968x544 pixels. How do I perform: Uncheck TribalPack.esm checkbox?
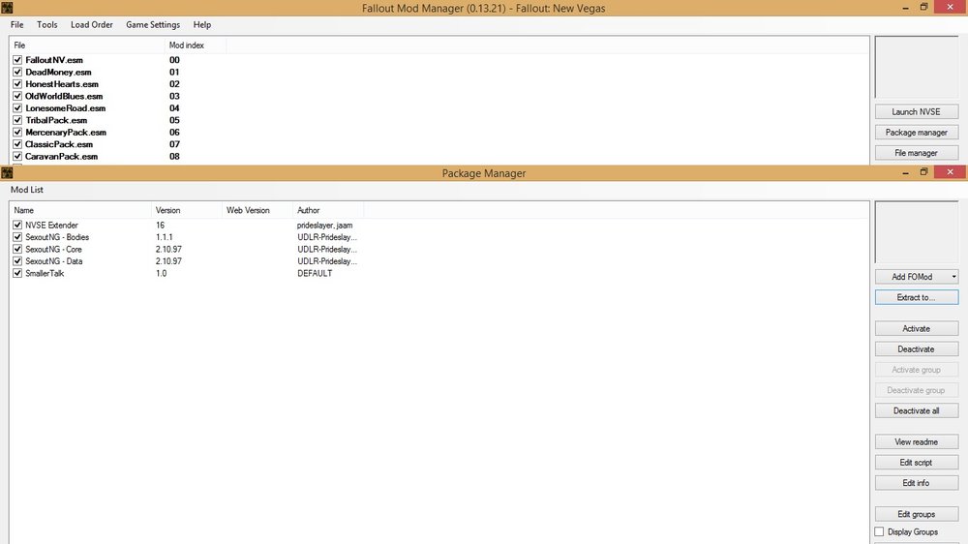tap(17, 120)
